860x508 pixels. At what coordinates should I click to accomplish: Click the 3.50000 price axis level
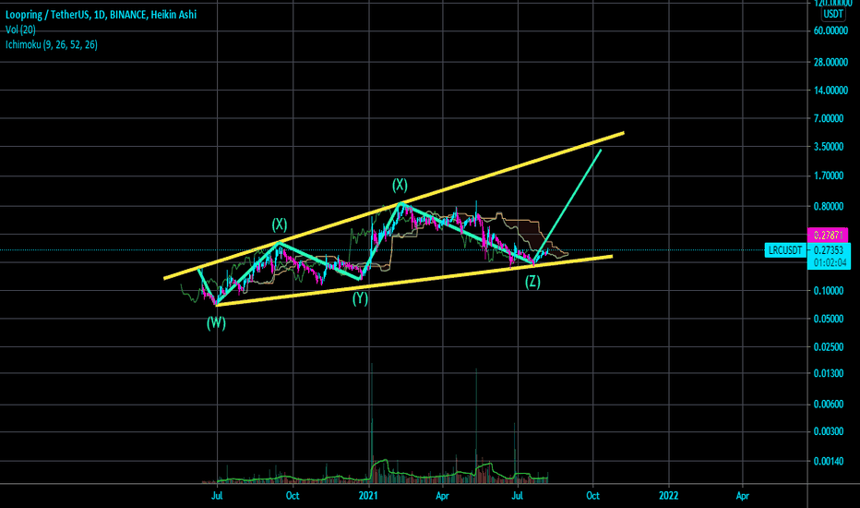click(x=830, y=147)
